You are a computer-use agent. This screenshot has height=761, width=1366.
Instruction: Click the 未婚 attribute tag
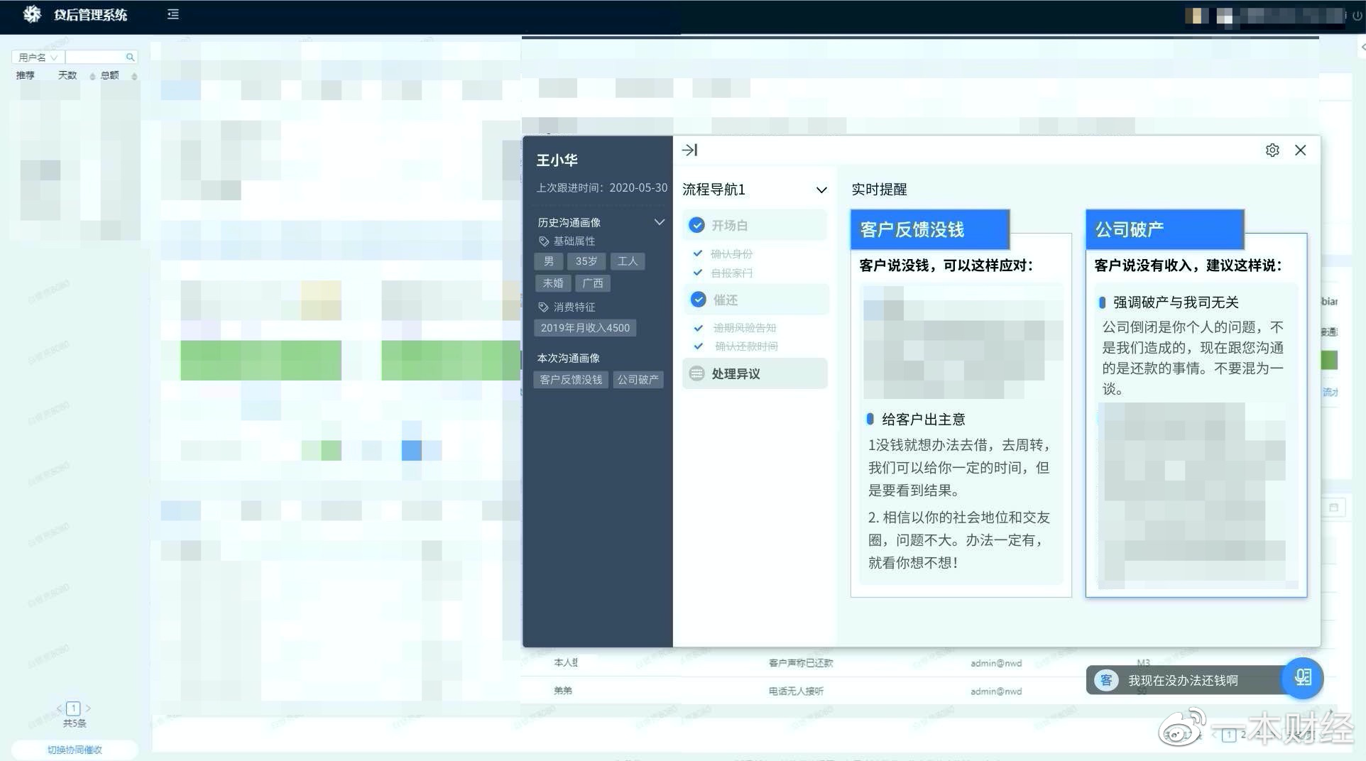tap(552, 283)
